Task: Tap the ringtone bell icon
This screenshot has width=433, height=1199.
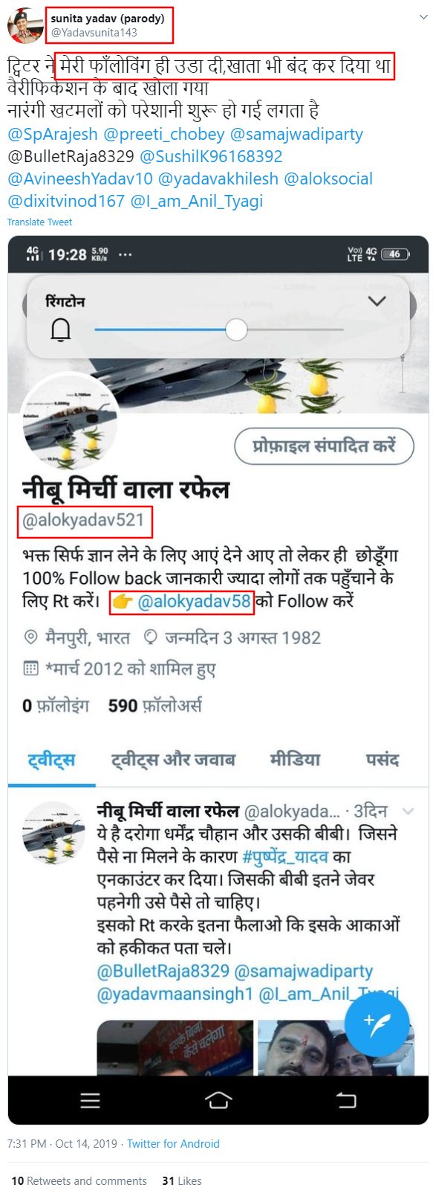Action: [60, 329]
